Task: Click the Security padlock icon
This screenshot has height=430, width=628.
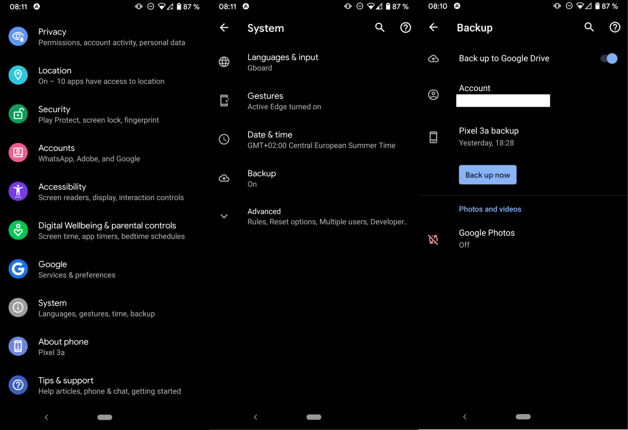Action: [18, 114]
